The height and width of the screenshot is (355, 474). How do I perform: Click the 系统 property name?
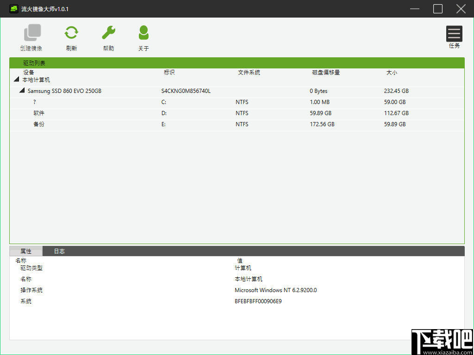26,301
